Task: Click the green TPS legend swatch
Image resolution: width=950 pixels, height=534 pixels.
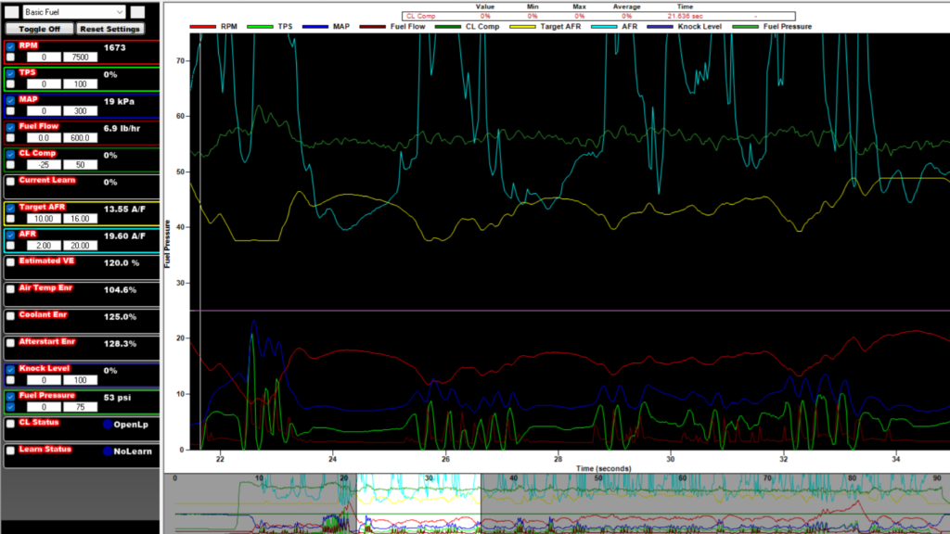Action: coord(260,27)
